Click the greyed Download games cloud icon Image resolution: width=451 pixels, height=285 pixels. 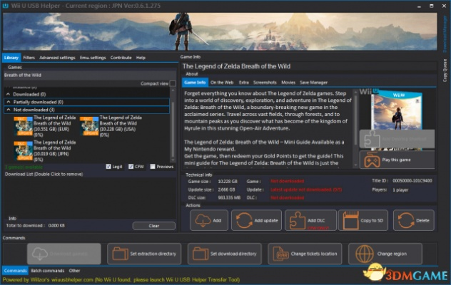(x=40, y=254)
